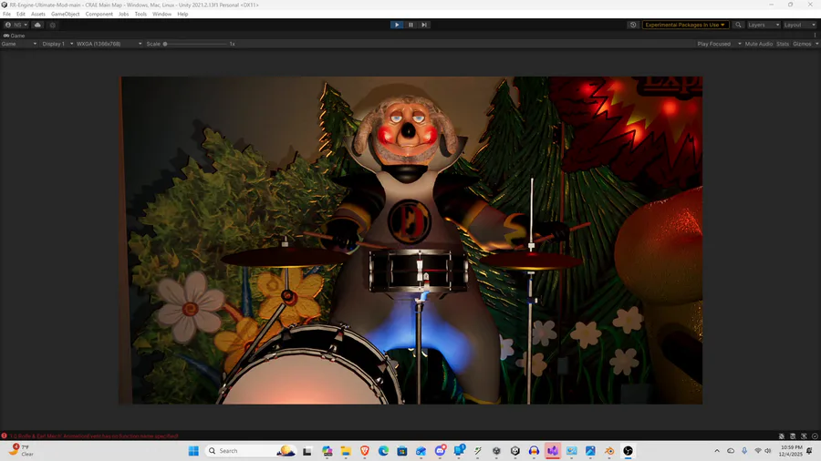Open the GameObject menu
Screen dimensions: 821x461
click(x=66, y=14)
